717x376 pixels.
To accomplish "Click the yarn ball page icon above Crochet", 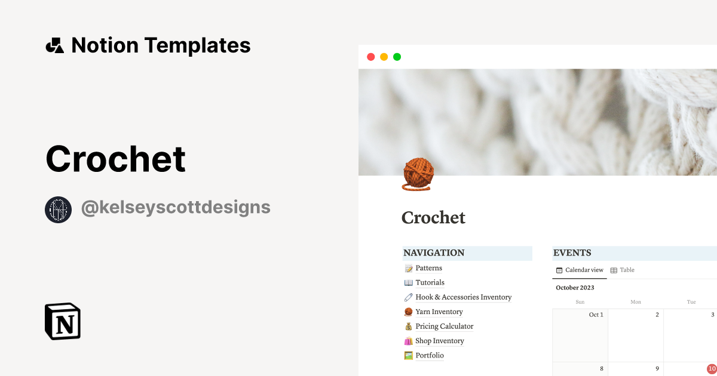I will click(x=416, y=173).
